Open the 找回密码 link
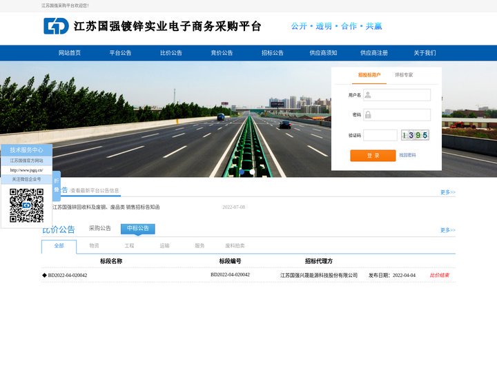Screen dimensions: 497x372 (407, 155)
